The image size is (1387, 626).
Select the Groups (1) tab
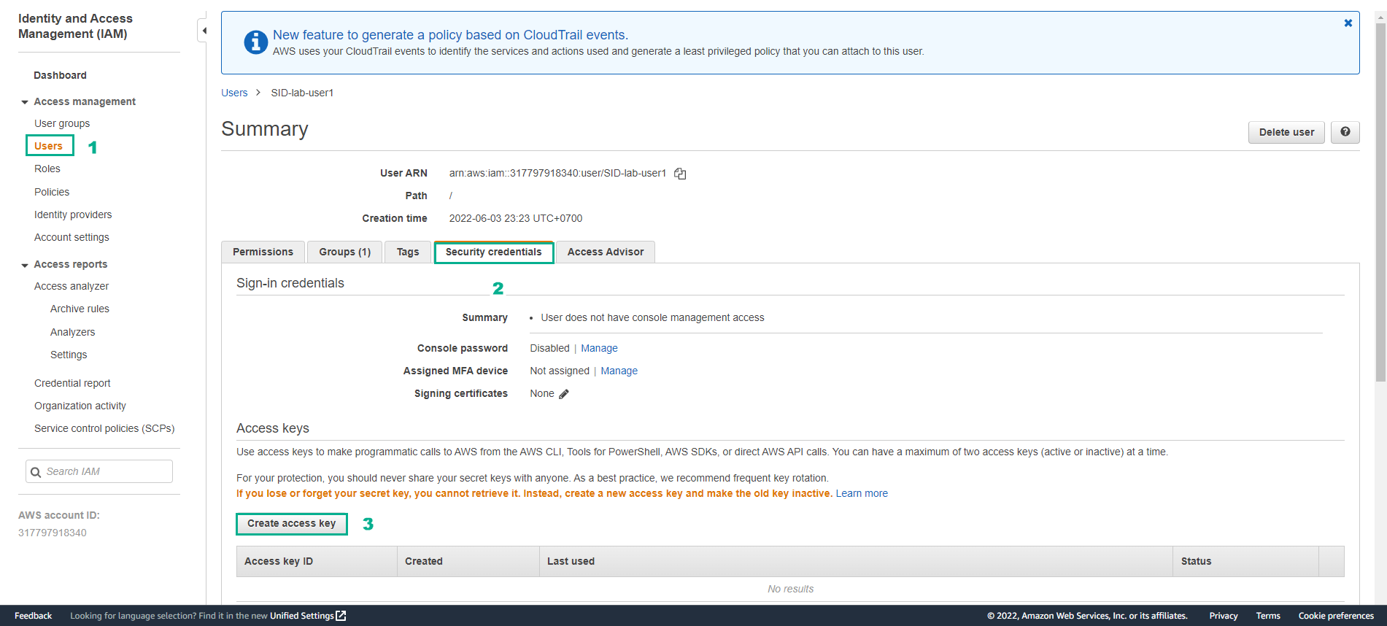coord(344,252)
